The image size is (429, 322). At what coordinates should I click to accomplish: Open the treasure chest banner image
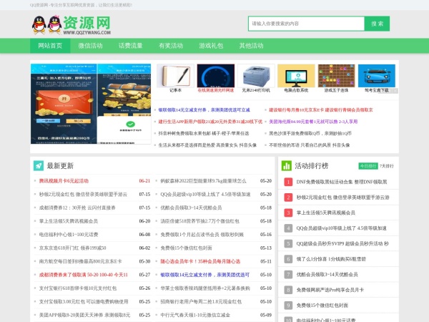(124, 104)
